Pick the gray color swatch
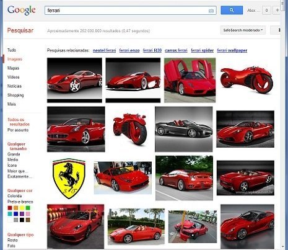 pos(16,220)
